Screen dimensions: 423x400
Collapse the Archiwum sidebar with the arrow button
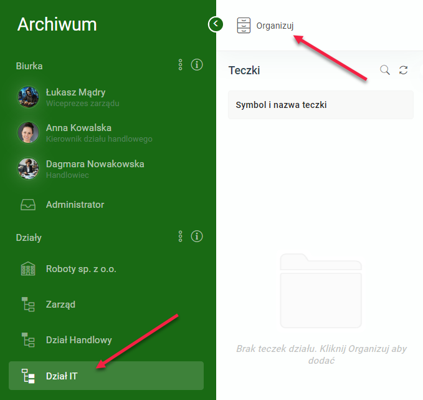pos(216,24)
